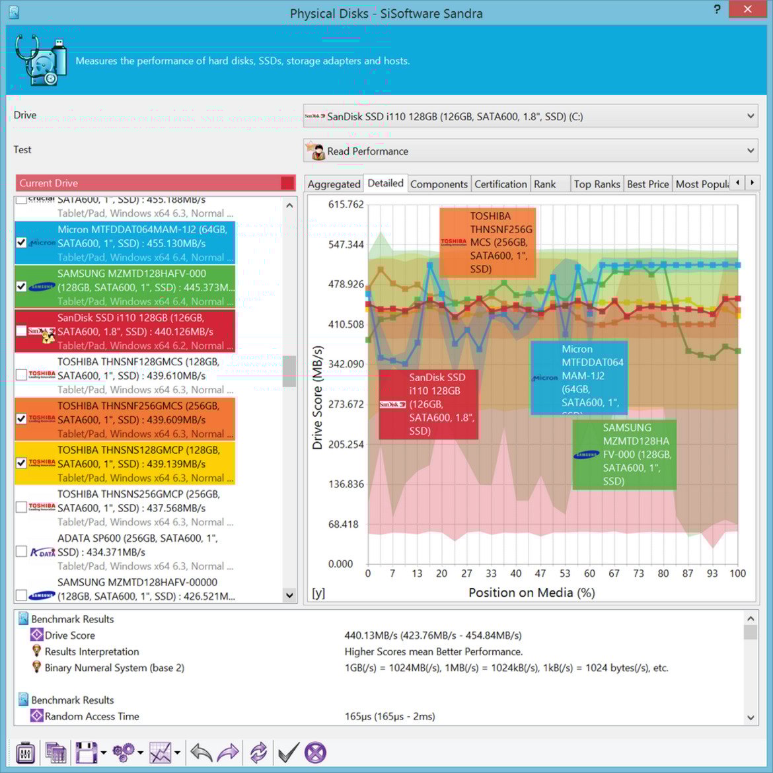Image resolution: width=773 pixels, height=773 pixels.
Task: Check the ADATA SP600 drive
Action: [x=21, y=551]
